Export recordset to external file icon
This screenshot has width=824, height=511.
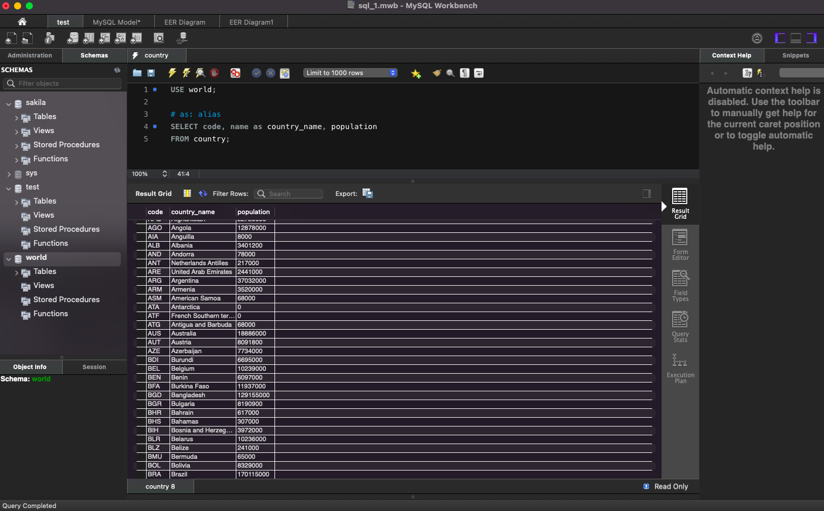[x=368, y=194]
